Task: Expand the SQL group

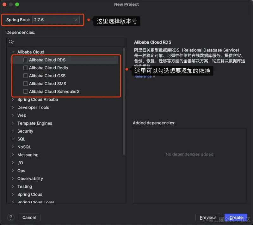Action: 13,139
